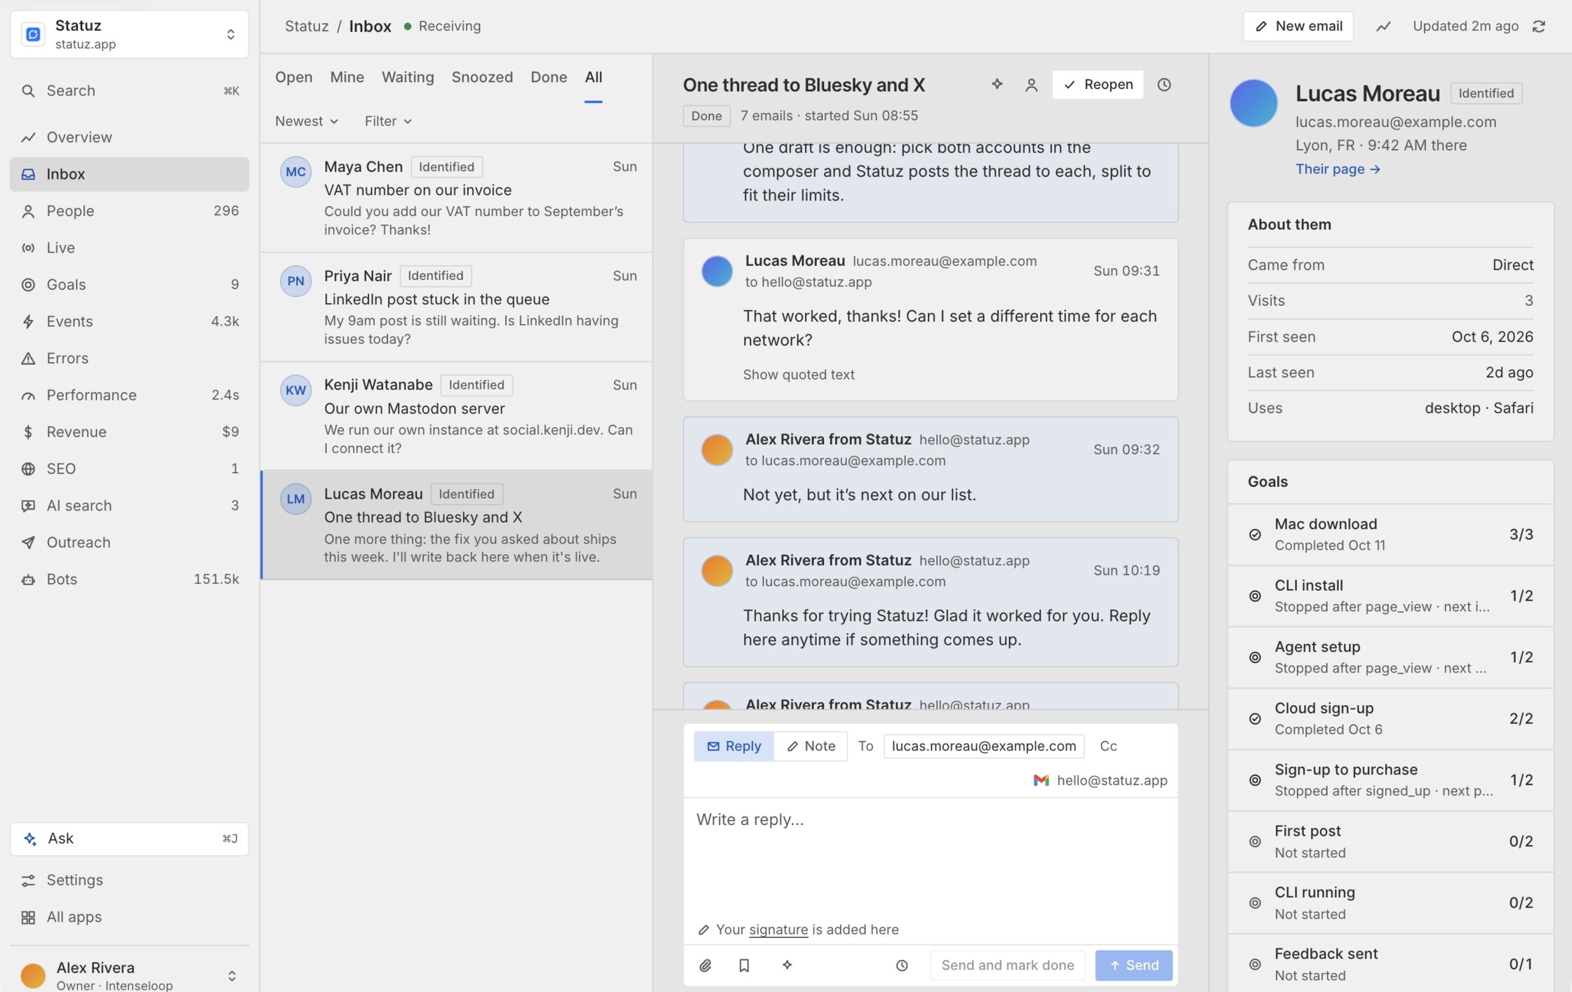Insert saved reply via bookmark icon
This screenshot has width=1572, height=992.
click(745, 965)
